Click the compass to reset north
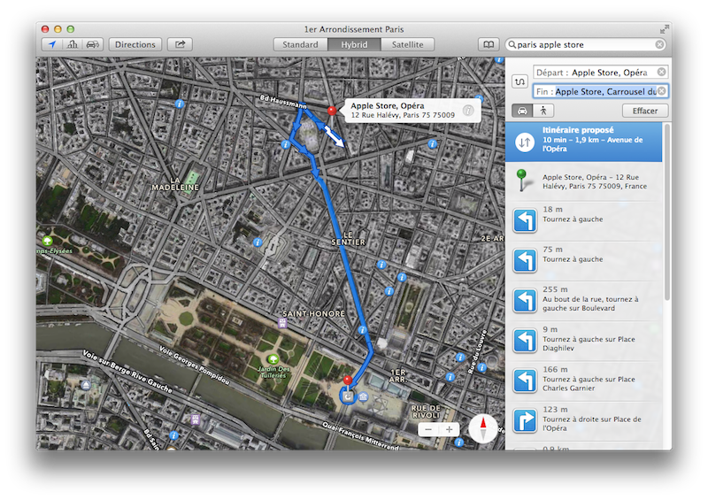 coord(482,428)
